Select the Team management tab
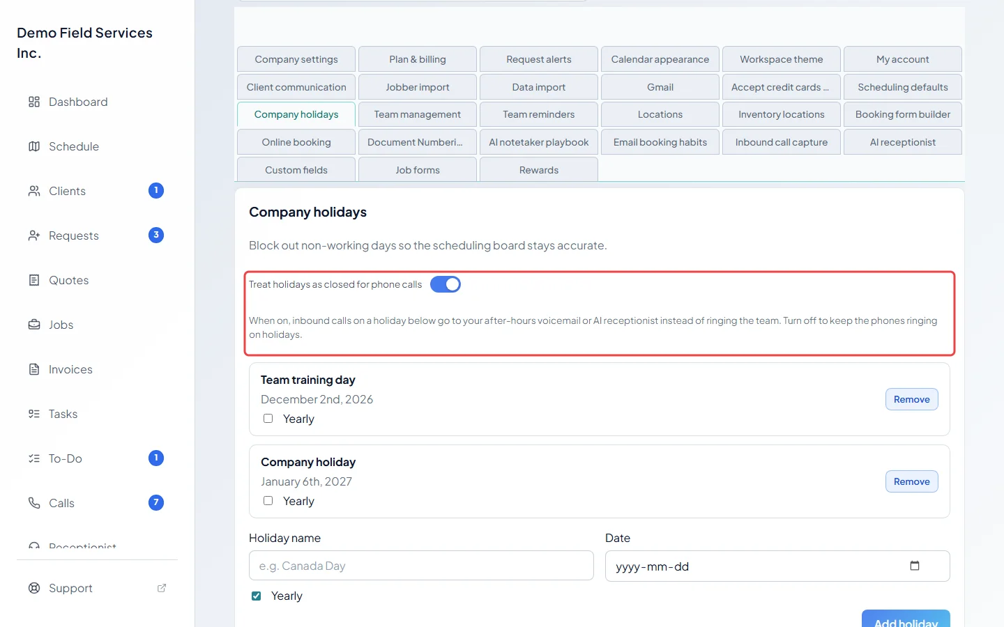The height and width of the screenshot is (627, 1004). (x=418, y=114)
